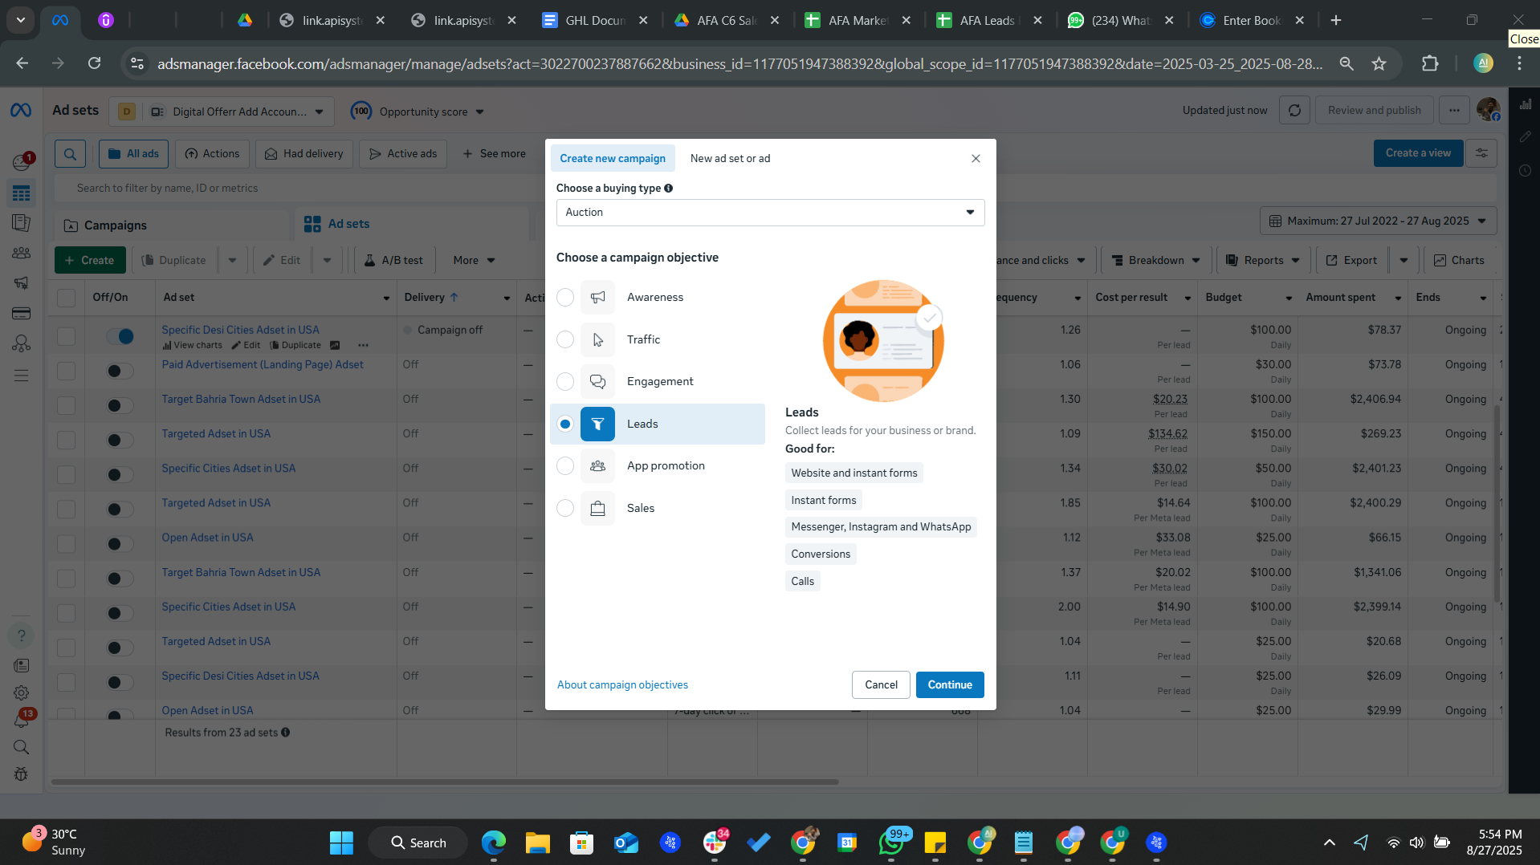Click the table search magnifier button
This screenshot has width=1540, height=865.
click(x=70, y=154)
